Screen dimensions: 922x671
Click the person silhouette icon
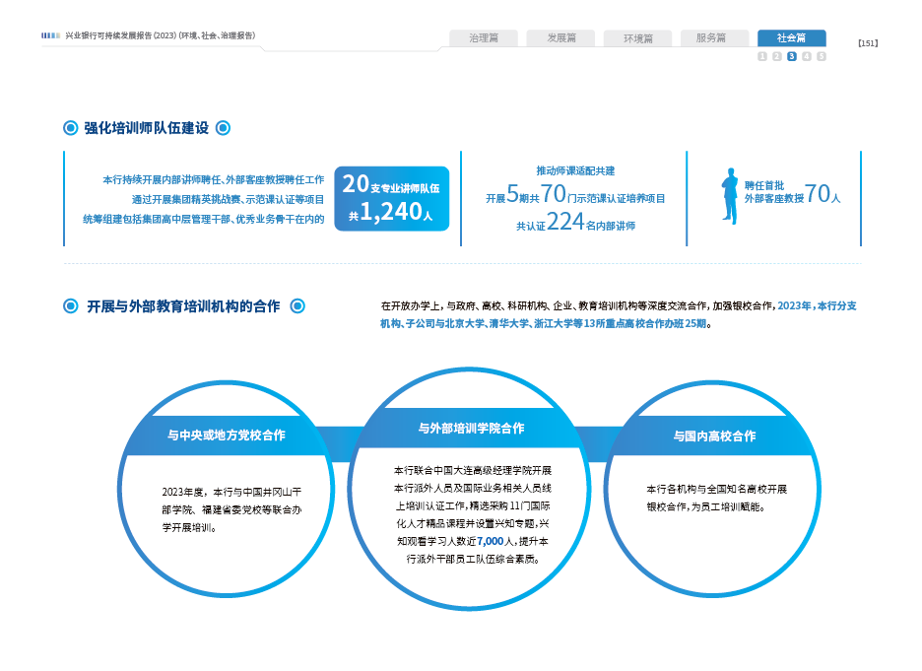pos(729,195)
